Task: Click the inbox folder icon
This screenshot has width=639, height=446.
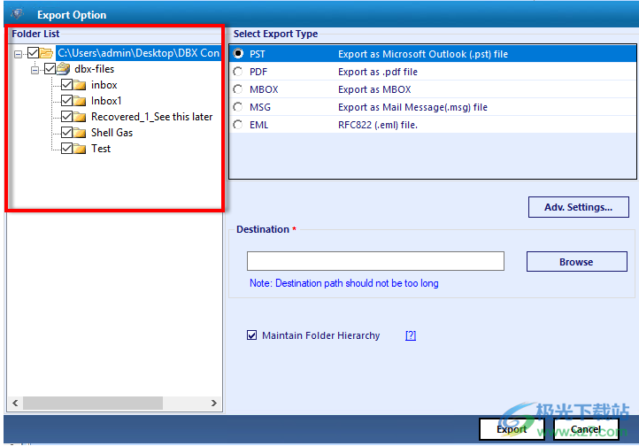Action: (80, 85)
